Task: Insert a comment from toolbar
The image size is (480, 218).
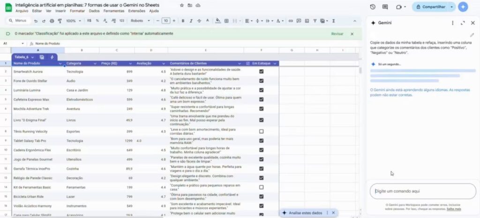Action: (299, 21)
